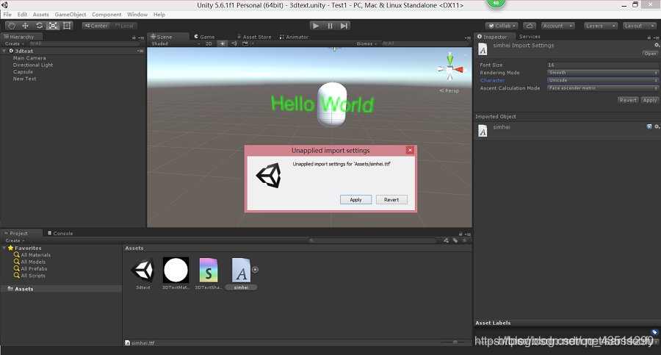Step one frame forward
Image resolution: width=661 pixels, height=355 pixels.
(344, 26)
